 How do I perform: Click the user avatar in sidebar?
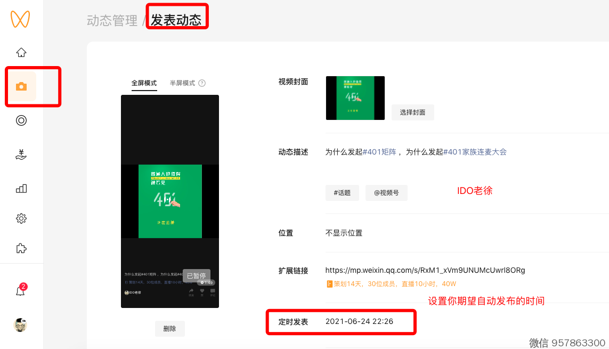[21, 324]
